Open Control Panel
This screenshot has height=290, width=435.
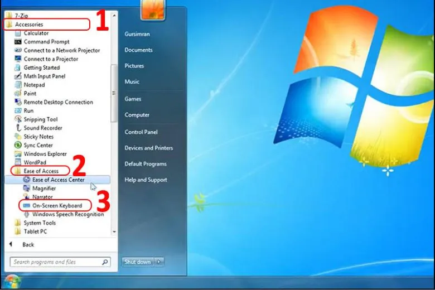141,132
